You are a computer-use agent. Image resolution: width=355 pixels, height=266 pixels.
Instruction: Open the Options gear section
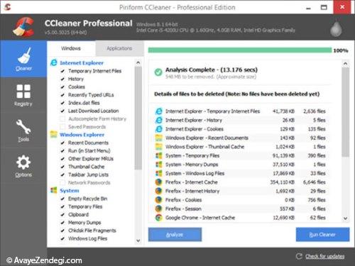(23, 166)
